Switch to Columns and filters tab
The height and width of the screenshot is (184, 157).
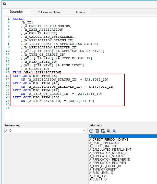click(x=49, y=12)
